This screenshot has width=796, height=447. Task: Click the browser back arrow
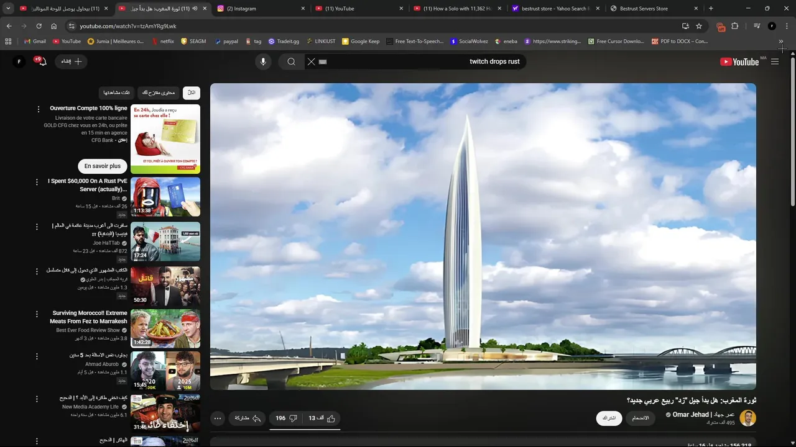click(9, 26)
